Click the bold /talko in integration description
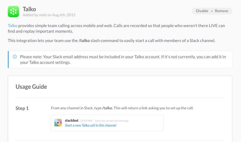This screenshot has width=241, height=142. pyautogui.click(x=84, y=41)
